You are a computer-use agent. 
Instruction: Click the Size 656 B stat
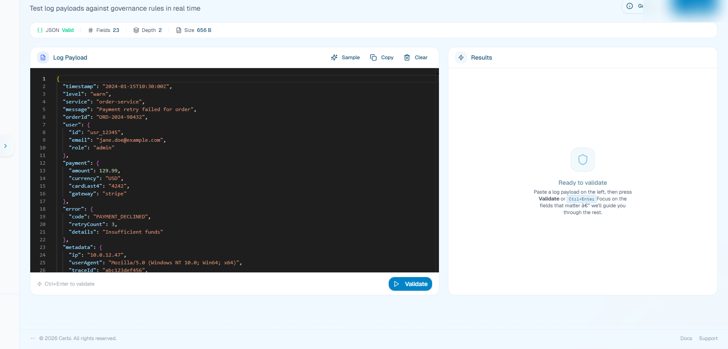(x=194, y=30)
